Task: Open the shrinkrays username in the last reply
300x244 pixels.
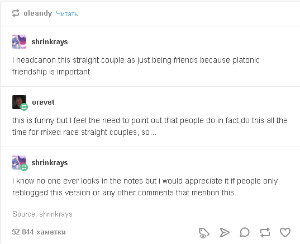Action: [50, 162]
